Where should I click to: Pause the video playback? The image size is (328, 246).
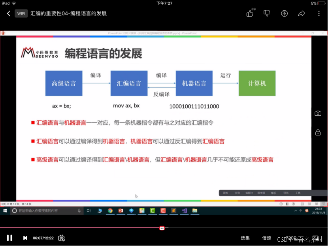9,238
